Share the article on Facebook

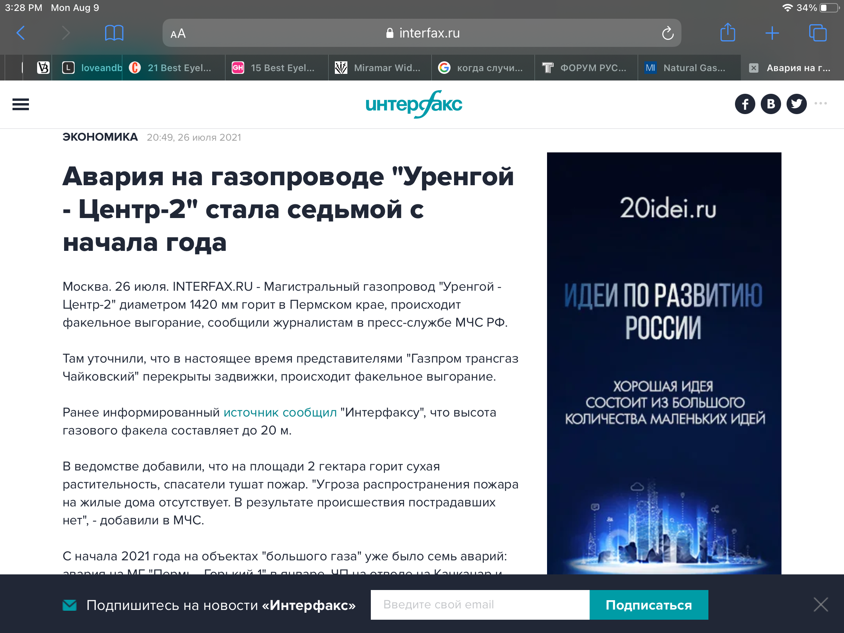[x=745, y=104]
